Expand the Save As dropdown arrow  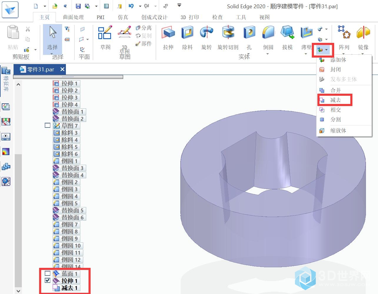(96, 6)
